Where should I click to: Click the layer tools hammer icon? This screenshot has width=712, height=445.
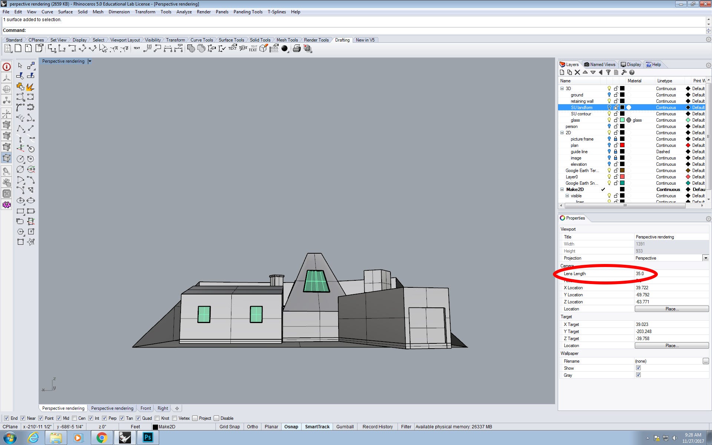click(624, 72)
